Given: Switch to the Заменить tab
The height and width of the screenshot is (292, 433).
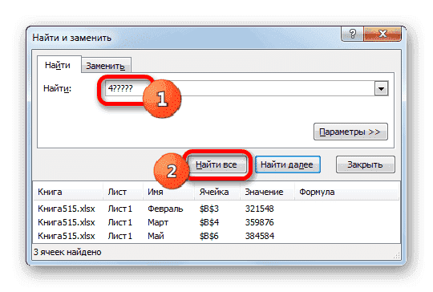Looking at the screenshot, I should 107,66.
